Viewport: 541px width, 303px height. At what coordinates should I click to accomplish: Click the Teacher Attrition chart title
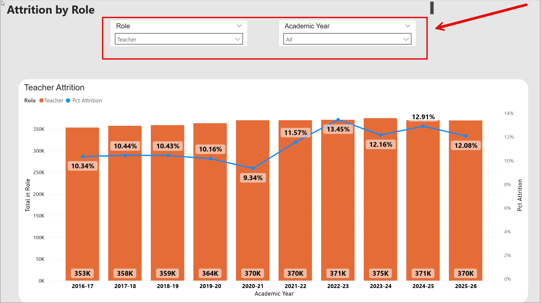54,87
